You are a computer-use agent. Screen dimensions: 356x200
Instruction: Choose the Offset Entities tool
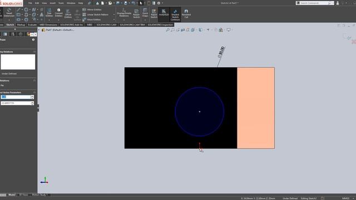tap(68, 13)
